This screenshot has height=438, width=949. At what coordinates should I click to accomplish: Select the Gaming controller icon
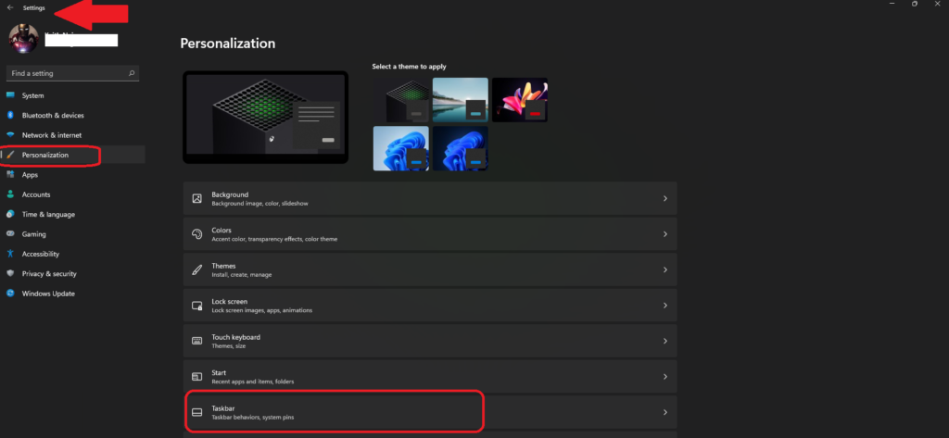10,234
